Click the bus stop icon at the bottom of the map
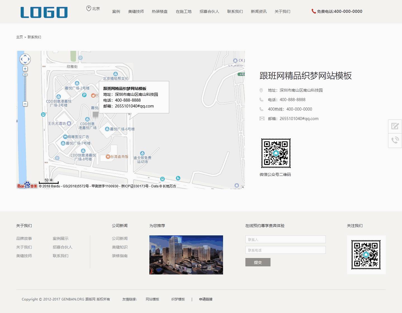 click(x=162, y=179)
